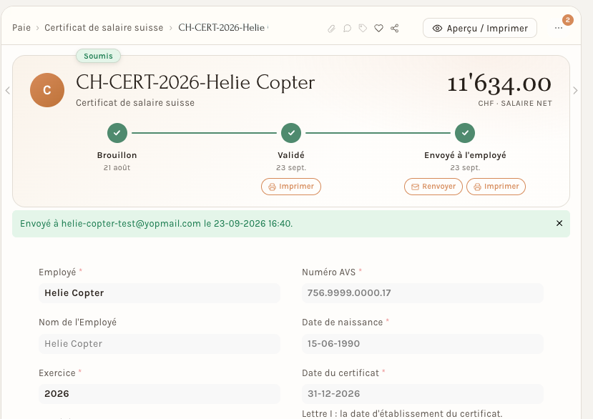Navigate to Paie breadcrumb
The image size is (593, 419).
21,28
